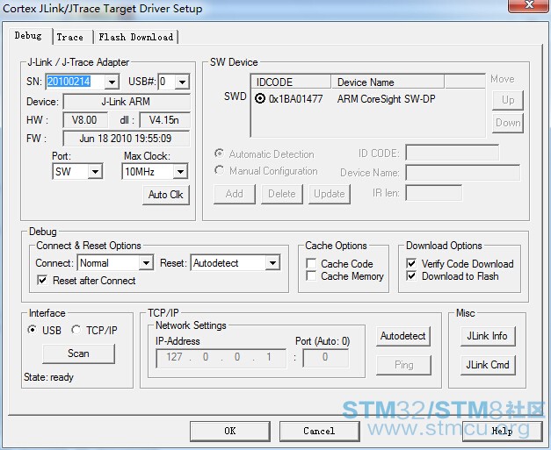Expand the SN serial number dropdown
Screen dimensions: 551x450
[112, 82]
